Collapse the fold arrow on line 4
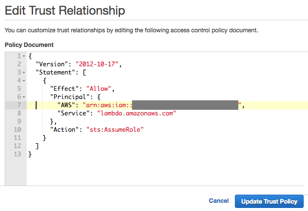Viewport: 308px width, 211px height. click(x=24, y=81)
